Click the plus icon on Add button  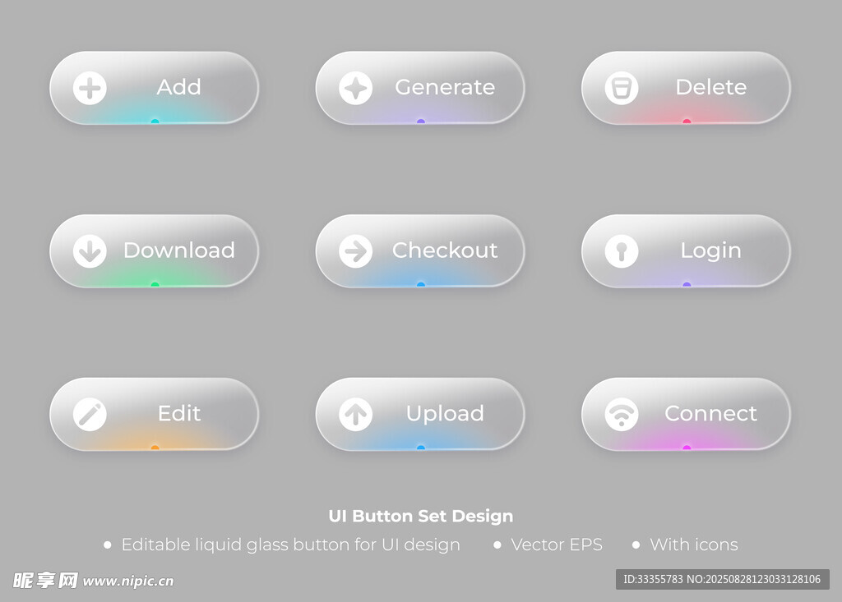(90, 88)
